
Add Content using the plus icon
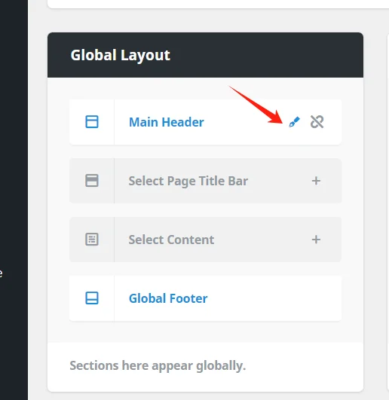(x=316, y=240)
